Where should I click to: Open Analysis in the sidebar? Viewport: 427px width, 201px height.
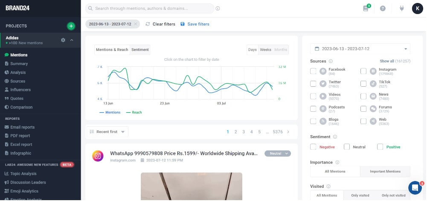[x=18, y=72]
